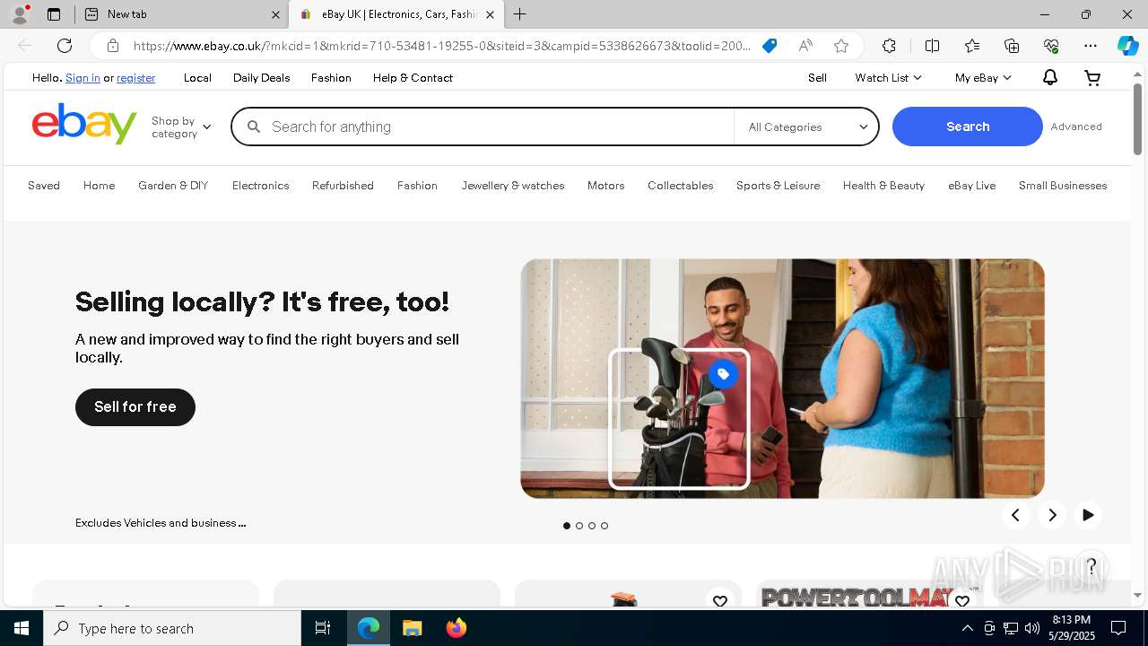Open the eBay logo home link
The width and height of the screenshot is (1148, 646).
[84, 124]
